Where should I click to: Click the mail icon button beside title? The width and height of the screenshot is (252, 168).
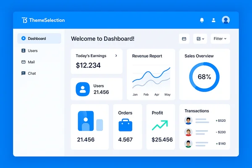[184, 39]
